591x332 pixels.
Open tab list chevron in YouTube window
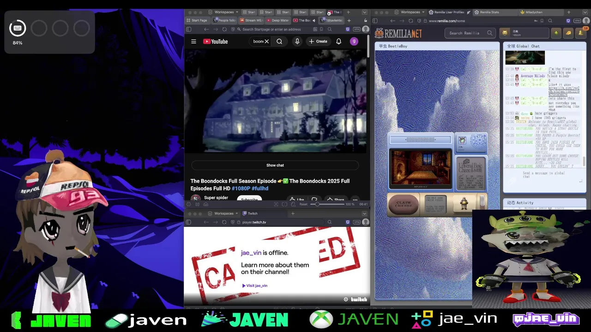coord(364,12)
